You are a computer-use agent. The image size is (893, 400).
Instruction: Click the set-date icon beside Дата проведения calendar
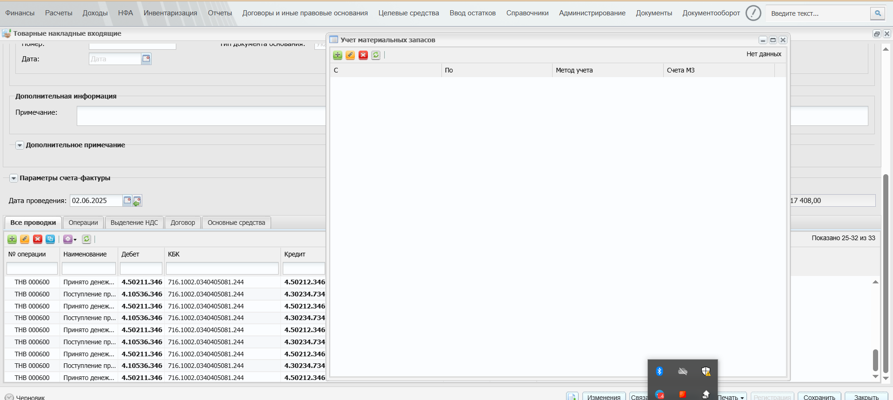coord(137,201)
